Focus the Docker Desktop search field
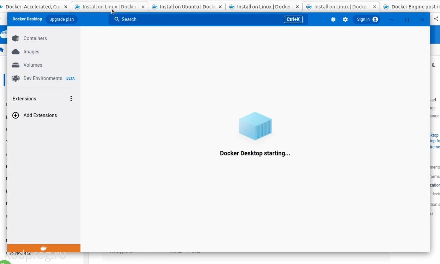This screenshot has width=440, height=264. coord(208,19)
